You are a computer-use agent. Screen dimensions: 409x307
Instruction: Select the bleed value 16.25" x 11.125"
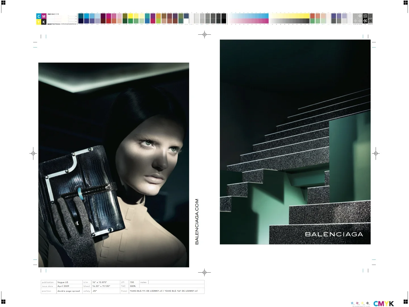106,286
